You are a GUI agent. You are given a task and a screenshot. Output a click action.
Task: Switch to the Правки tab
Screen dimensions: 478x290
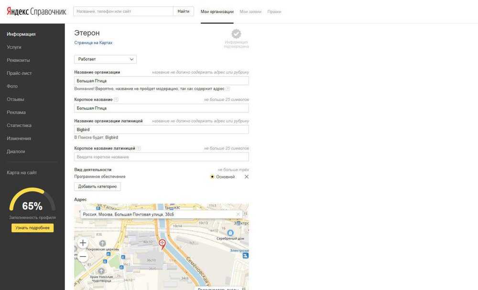click(x=274, y=11)
